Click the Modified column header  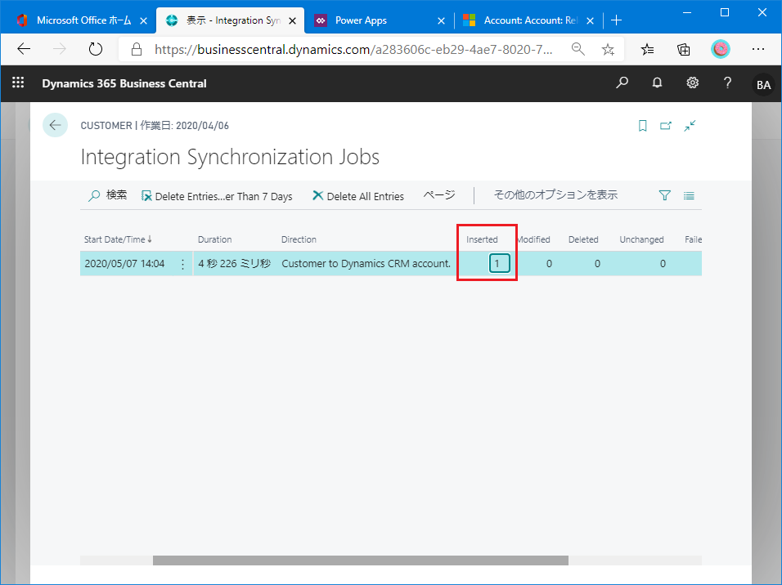534,239
